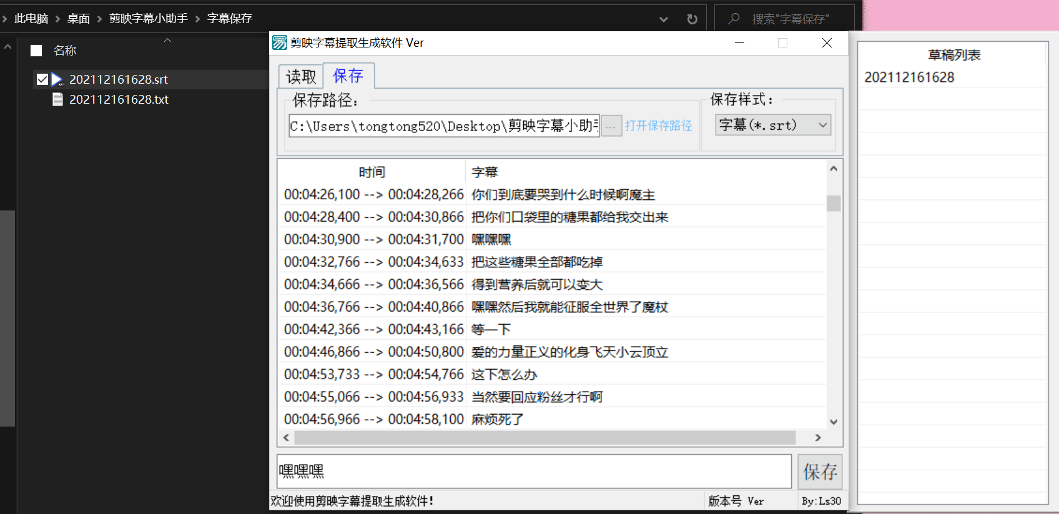Click the 草稿列表 header
The width and height of the screenshot is (1059, 514).
coord(953,55)
